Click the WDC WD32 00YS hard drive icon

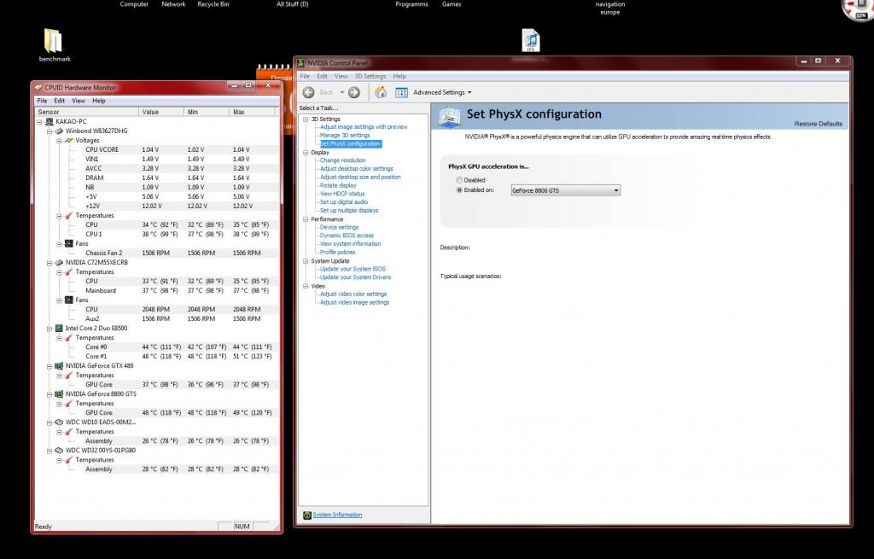(59, 451)
